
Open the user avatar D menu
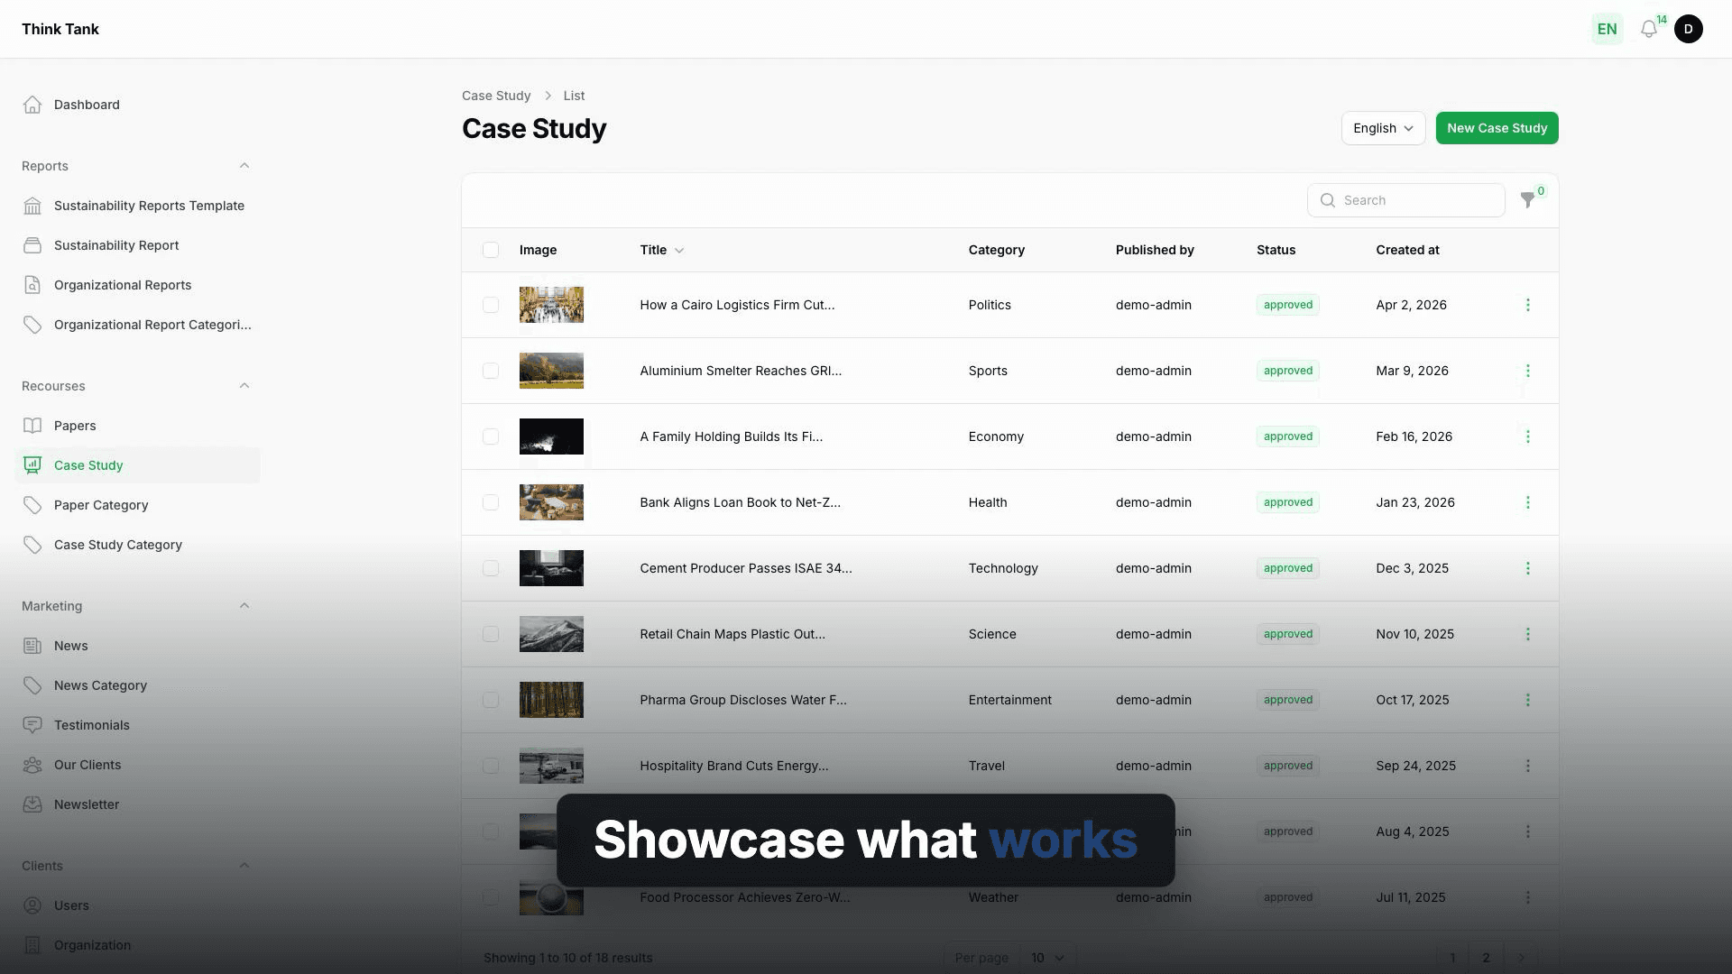point(1689,29)
